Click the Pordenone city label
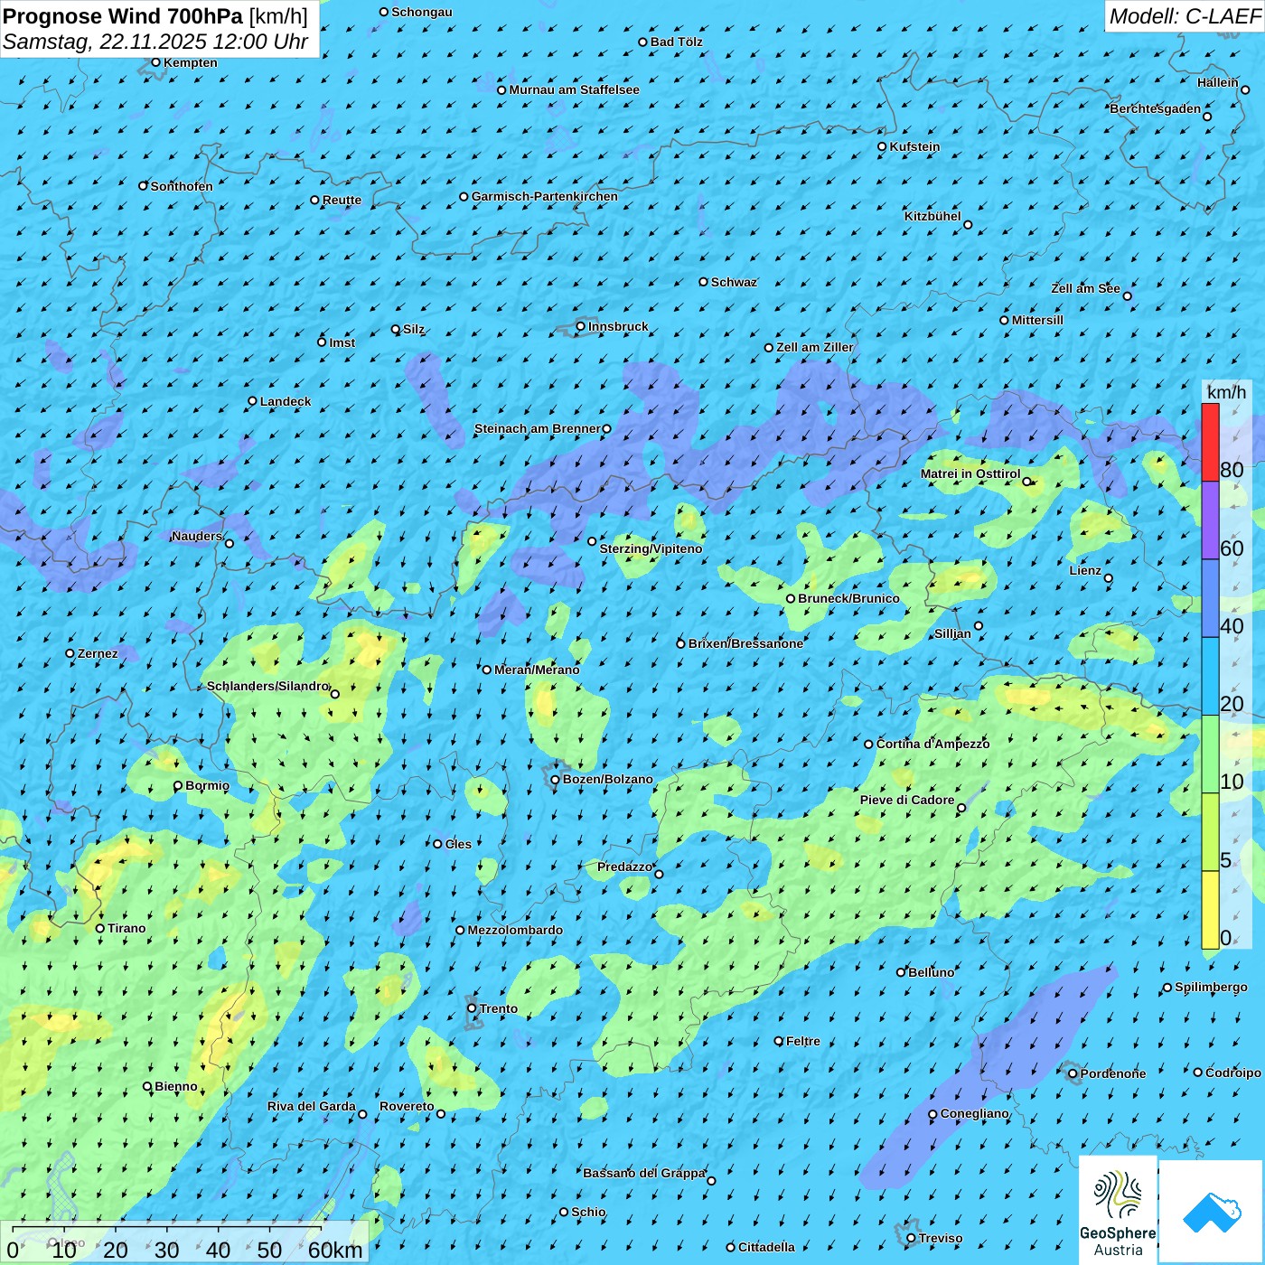1265x1265 pixels. [1113, 1073]
